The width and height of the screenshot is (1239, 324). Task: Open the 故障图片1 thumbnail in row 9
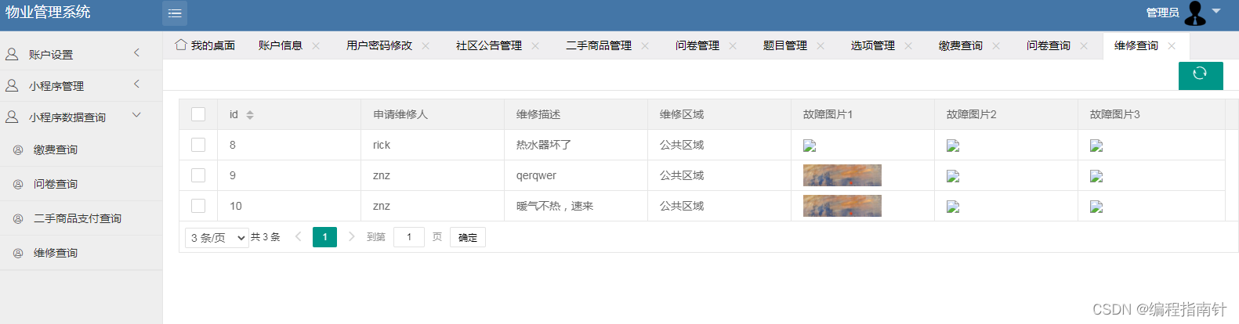[x=842, y=175]
